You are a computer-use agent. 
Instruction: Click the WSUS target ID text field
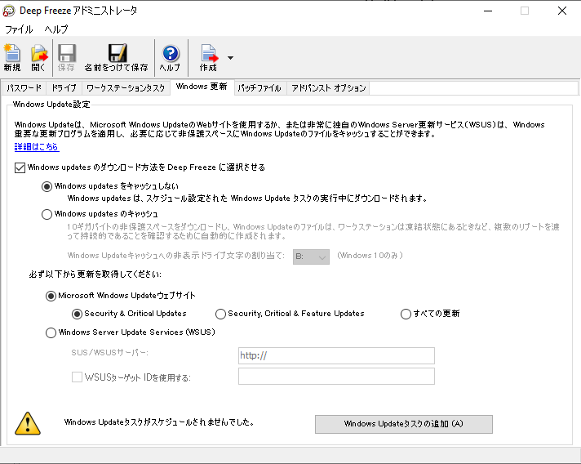336,376
